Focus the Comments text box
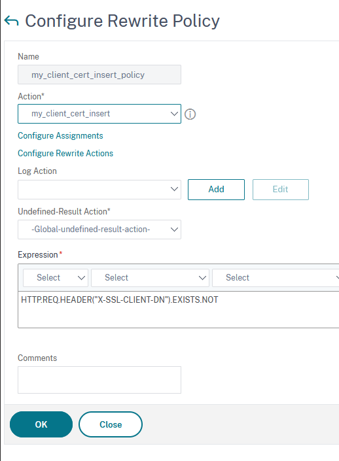The image size is (339, 461). (99, 380)
